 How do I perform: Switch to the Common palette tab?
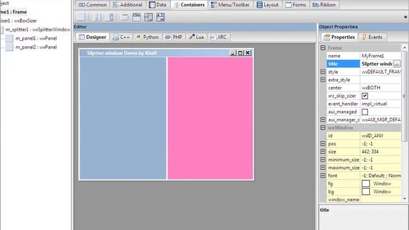pos(92,4)
